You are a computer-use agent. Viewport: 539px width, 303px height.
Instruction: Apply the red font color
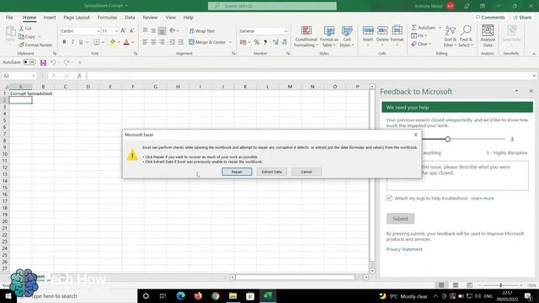coord(126,42)
